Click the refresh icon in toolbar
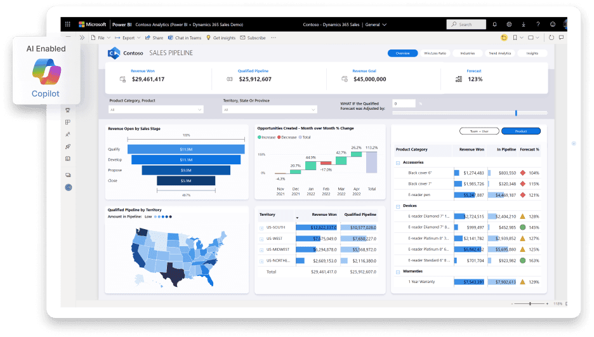 point(551,38)
